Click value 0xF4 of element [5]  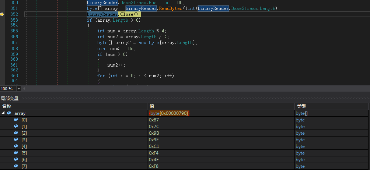(x=154, y=153)
